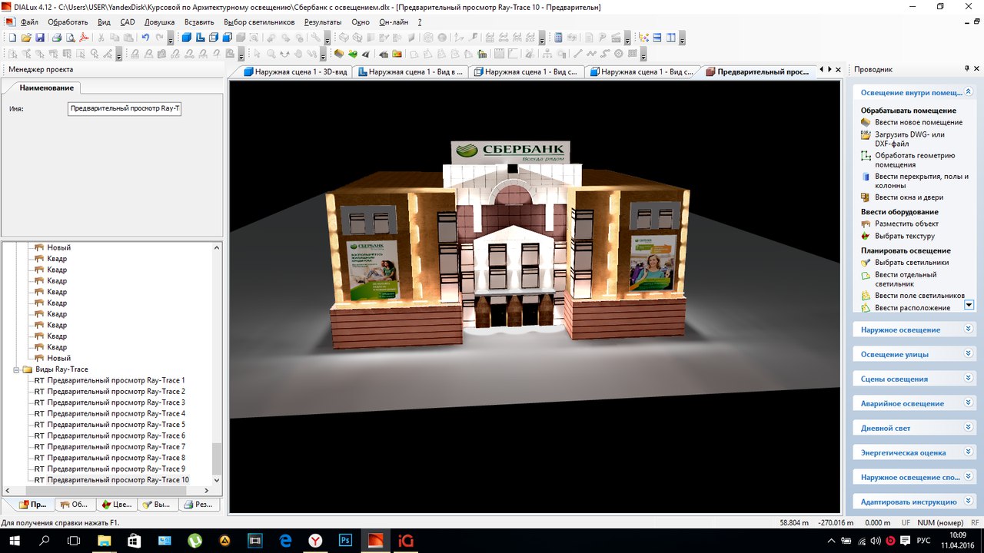
Task: Show the 3D standard view cube
Action: click(187, 38)
